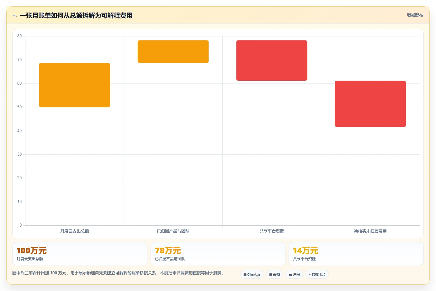The image size is (436, 291).
Task: Click the y-axis tick 0
Action: click(x=21, y=225)
